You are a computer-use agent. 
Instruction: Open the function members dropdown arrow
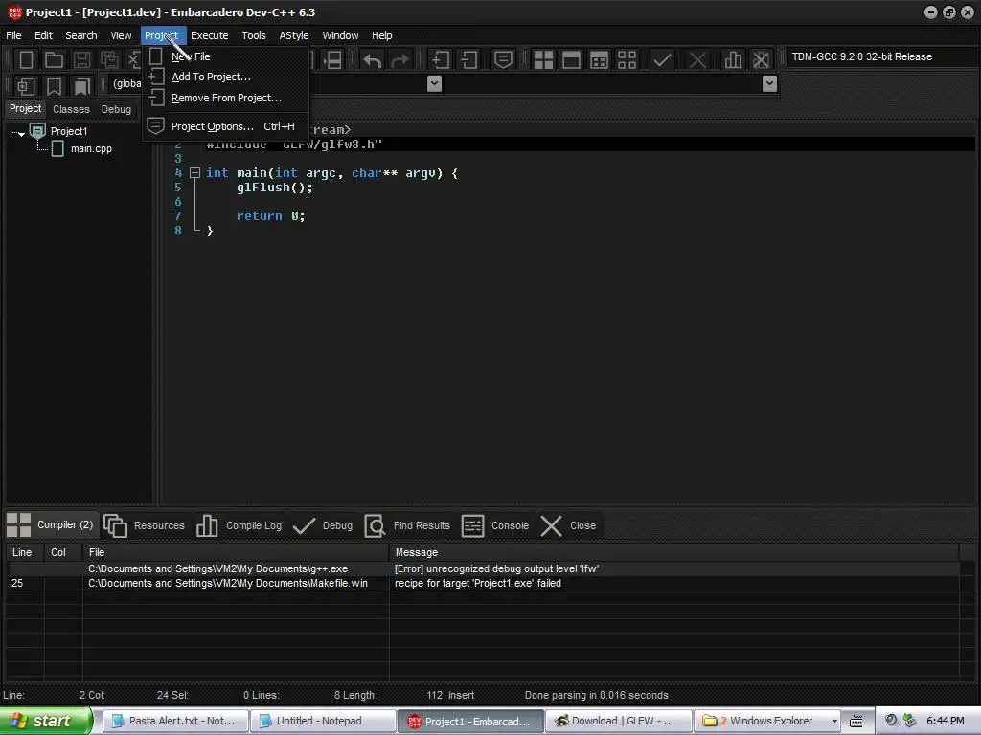tap(769, 84)
